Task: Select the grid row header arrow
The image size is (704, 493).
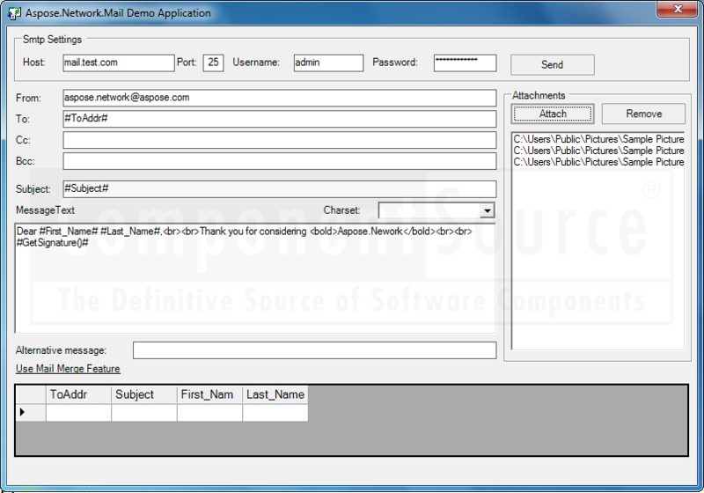Action: pos(31,413)
